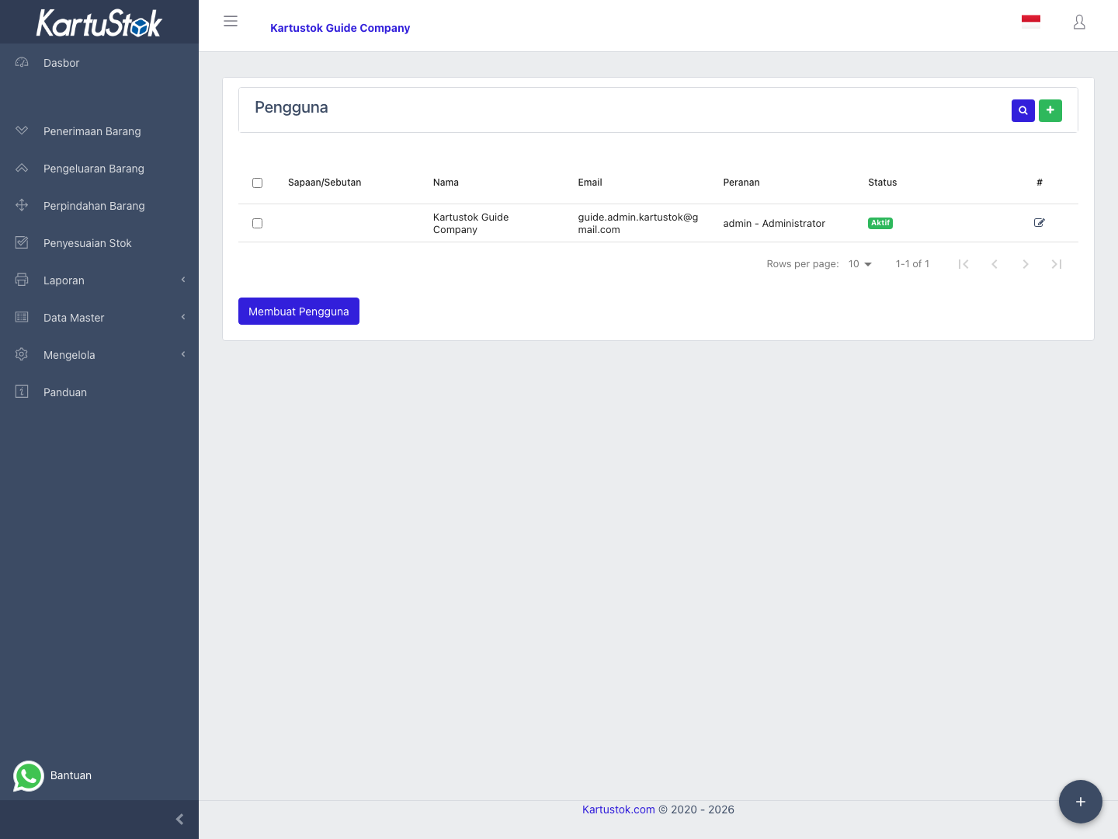Open the Dasbor gauge icon

(22, 62)
